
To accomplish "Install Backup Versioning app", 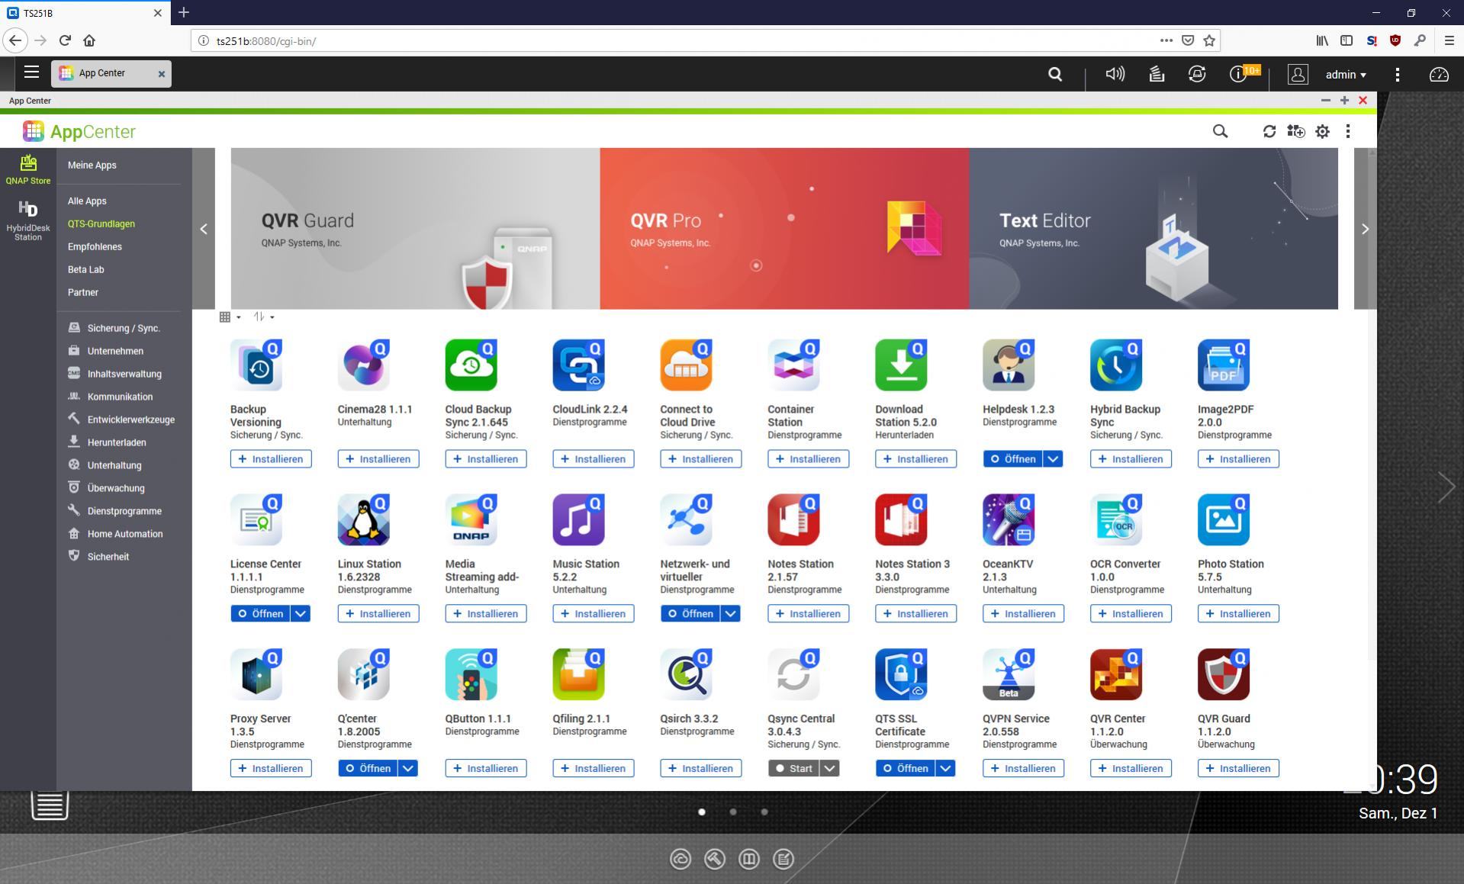I will pyautogui.click(x=271, y=459).
